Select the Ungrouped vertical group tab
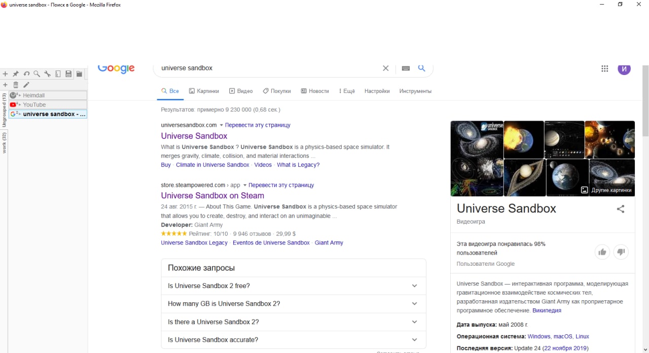Viewport: 649px width, 353px height. tap(4, 111)
